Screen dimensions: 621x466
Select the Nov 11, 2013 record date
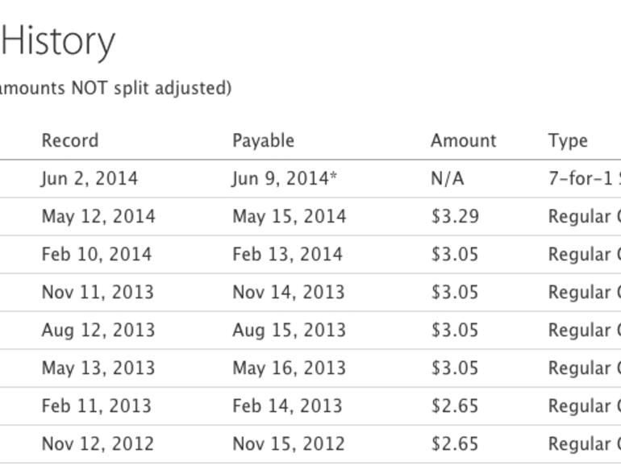tap(98, 292)
